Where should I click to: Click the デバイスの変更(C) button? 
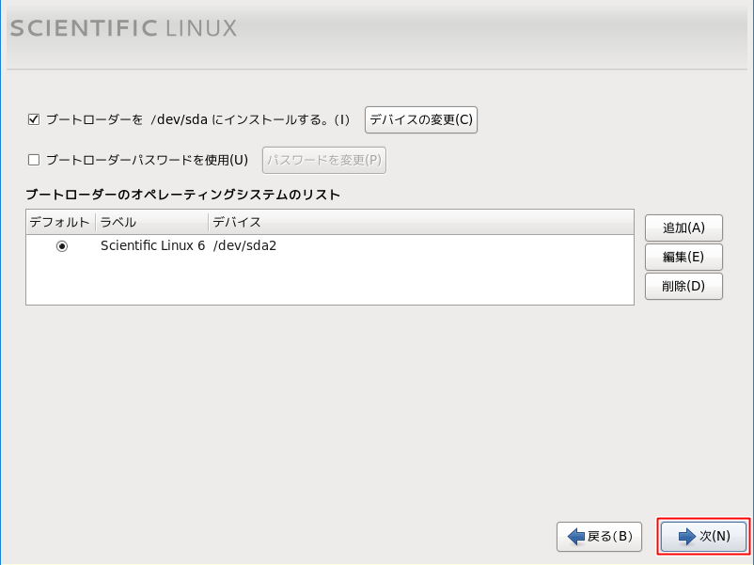(421, 119)
